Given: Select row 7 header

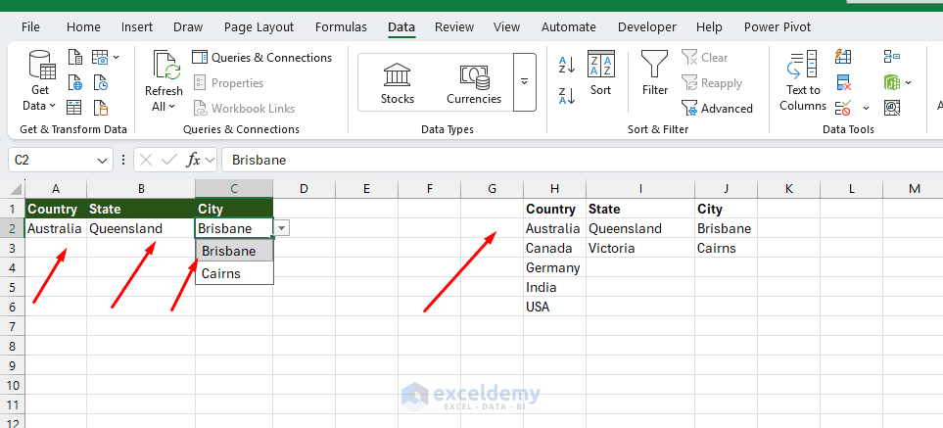Looking at the screenshot, I should [x=12, y=326].
